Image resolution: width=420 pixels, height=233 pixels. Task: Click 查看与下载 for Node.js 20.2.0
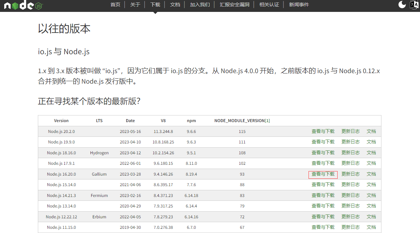323,131
